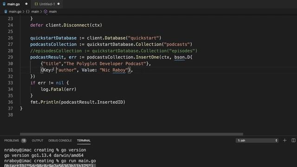
Task: Open the main package breadcrumb segment
Action: coord(35,12)
